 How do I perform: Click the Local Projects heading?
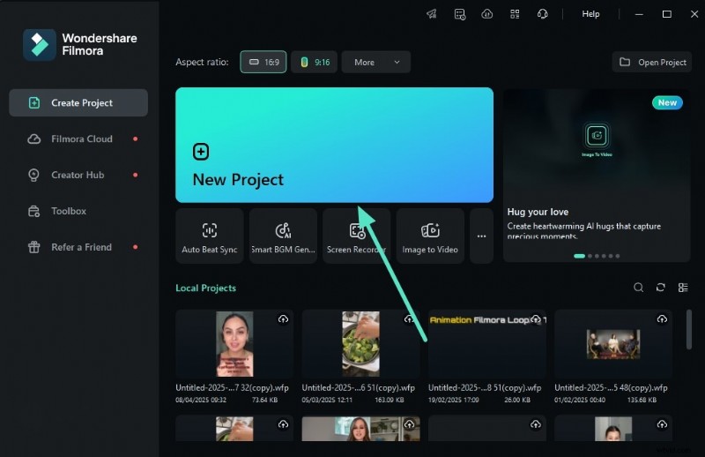(205, 288)
